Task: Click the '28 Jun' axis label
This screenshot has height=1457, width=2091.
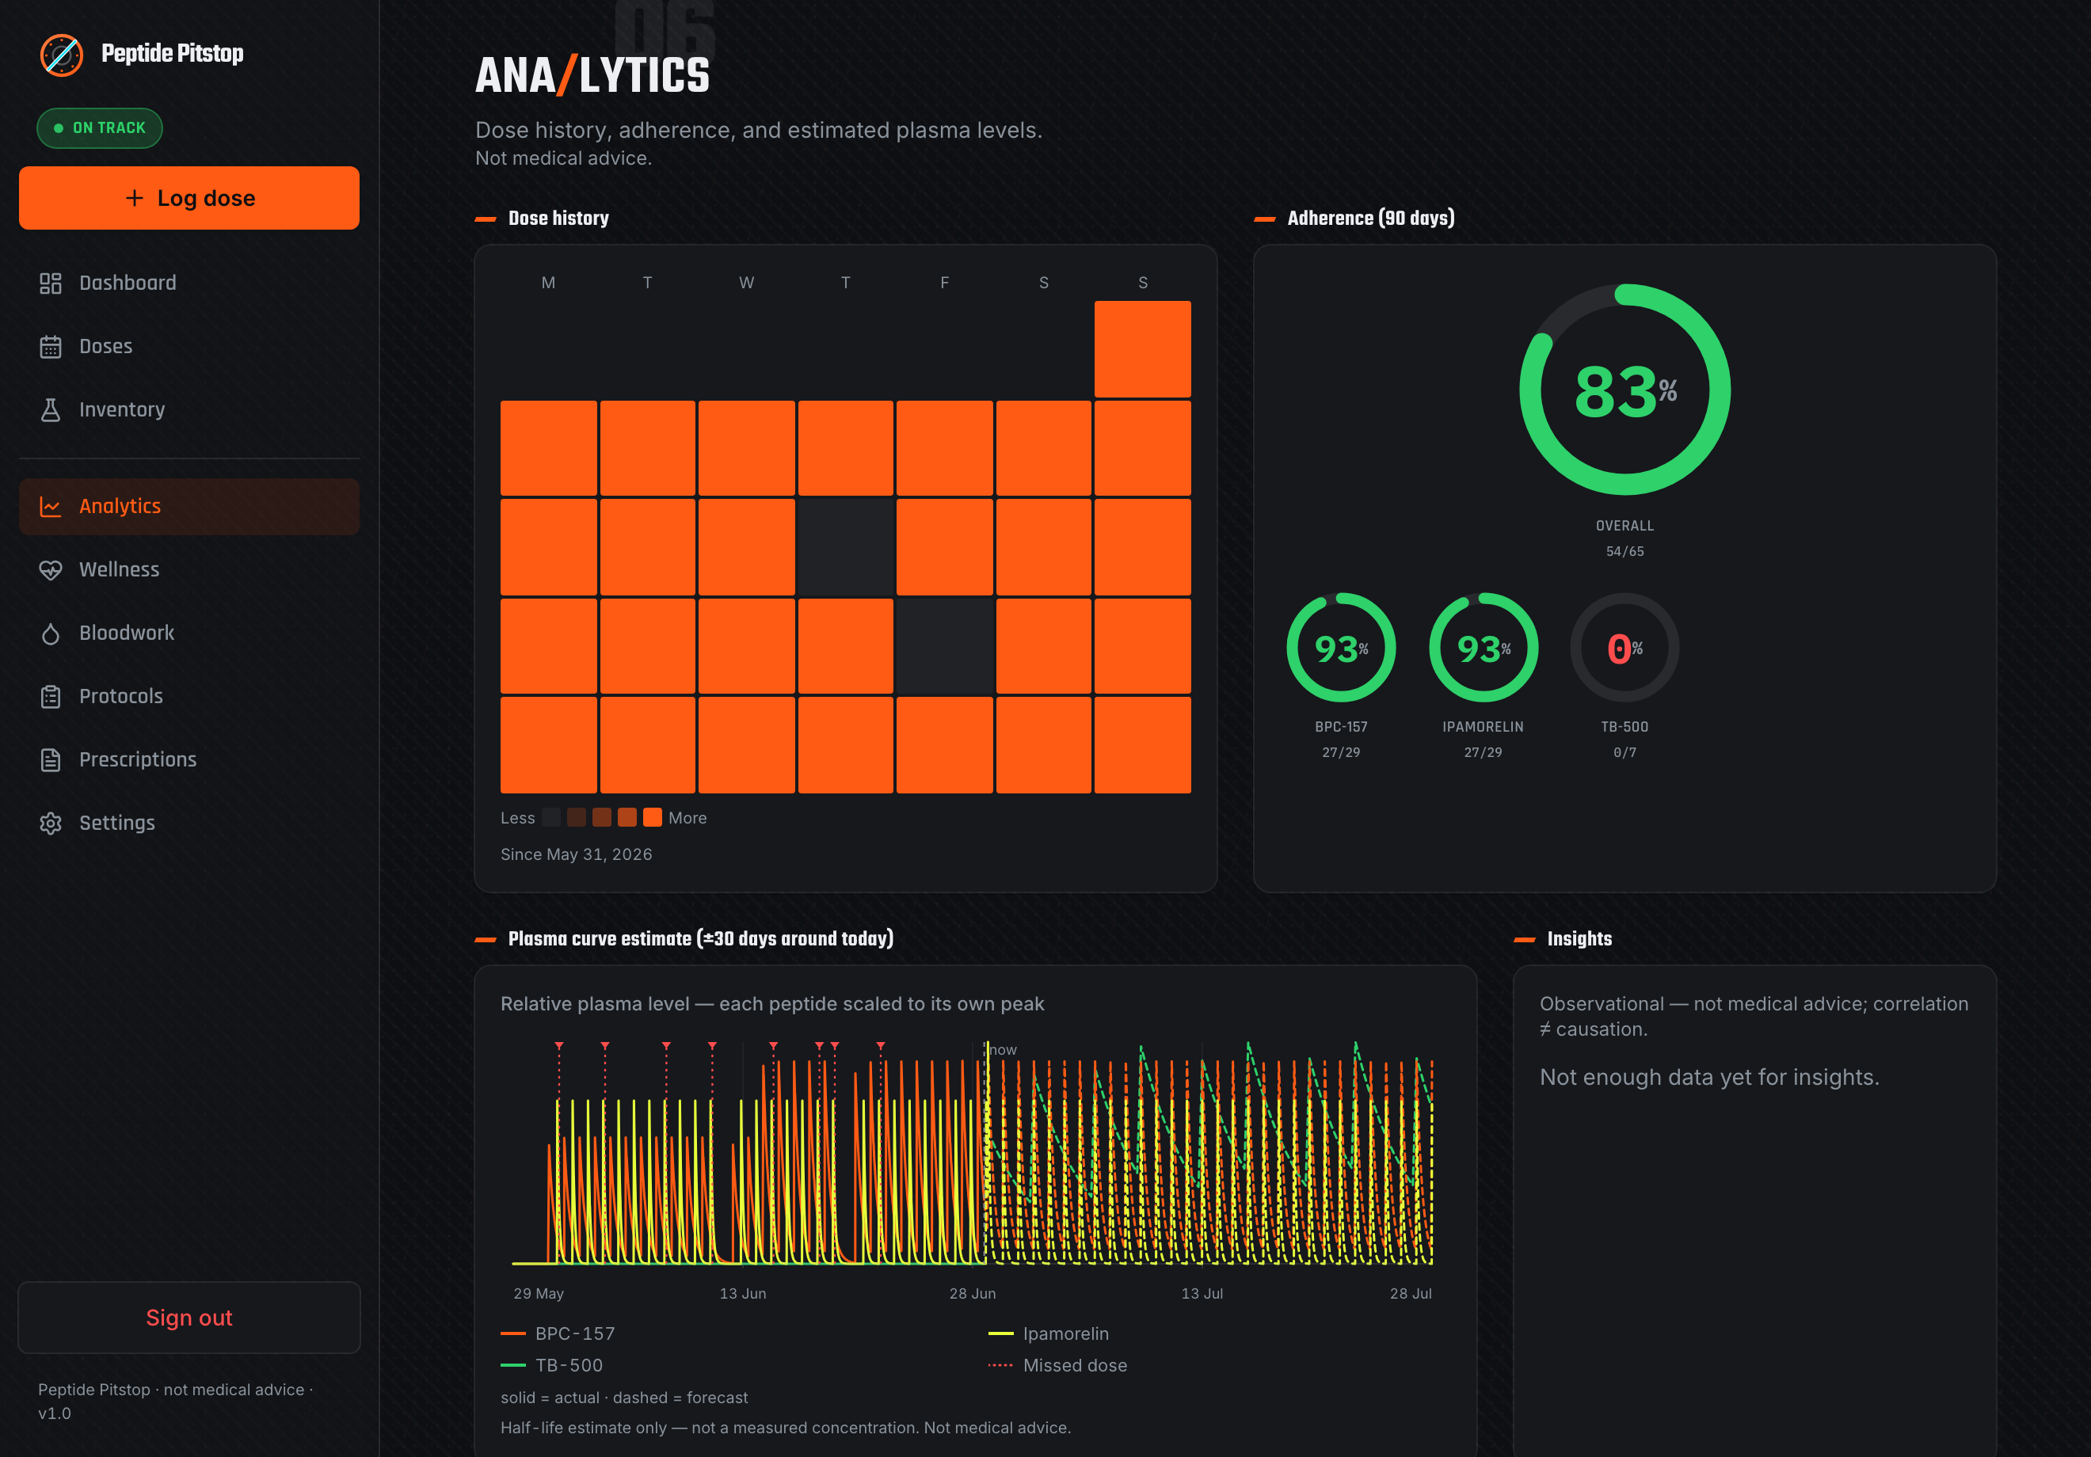Action: point(973,1294)
